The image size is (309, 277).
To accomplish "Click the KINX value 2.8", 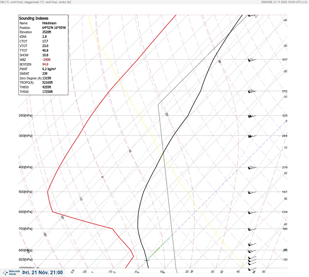I will pyautogui.click(x=45, y=37).
